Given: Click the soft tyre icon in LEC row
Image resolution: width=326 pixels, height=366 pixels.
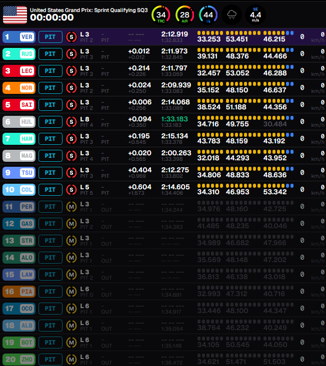Looking at the screenshot, I should coord(71,71).
